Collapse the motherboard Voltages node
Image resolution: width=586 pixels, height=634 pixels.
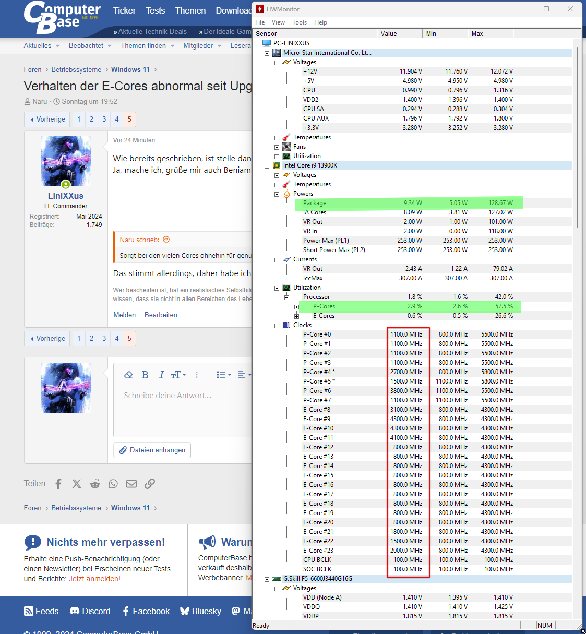tap(277, 62)
